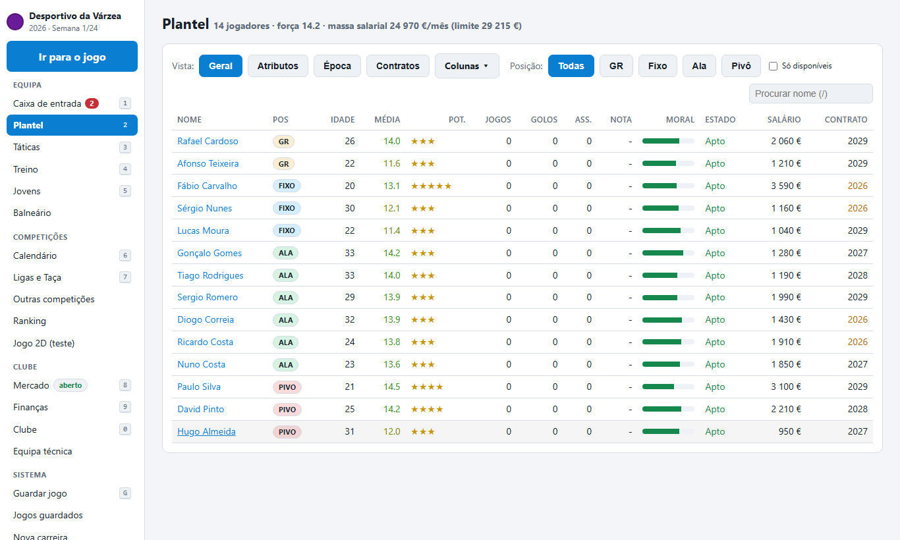Viewport: 900px width, 540px height.
Task: Open the Colunas dropdown
Action: click(x=466, y=66)
